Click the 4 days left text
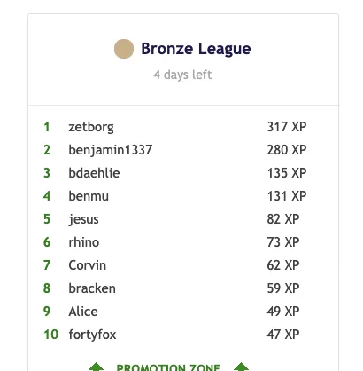Viewport: 363px width, 371px height. 182,75
